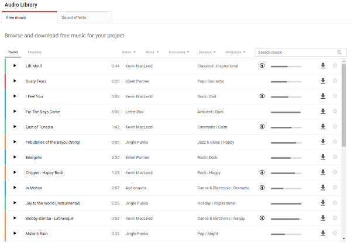This screenshot has height=246, width=351.
Task: Download Chipper - Happy Rock
Action: point(323,172)
